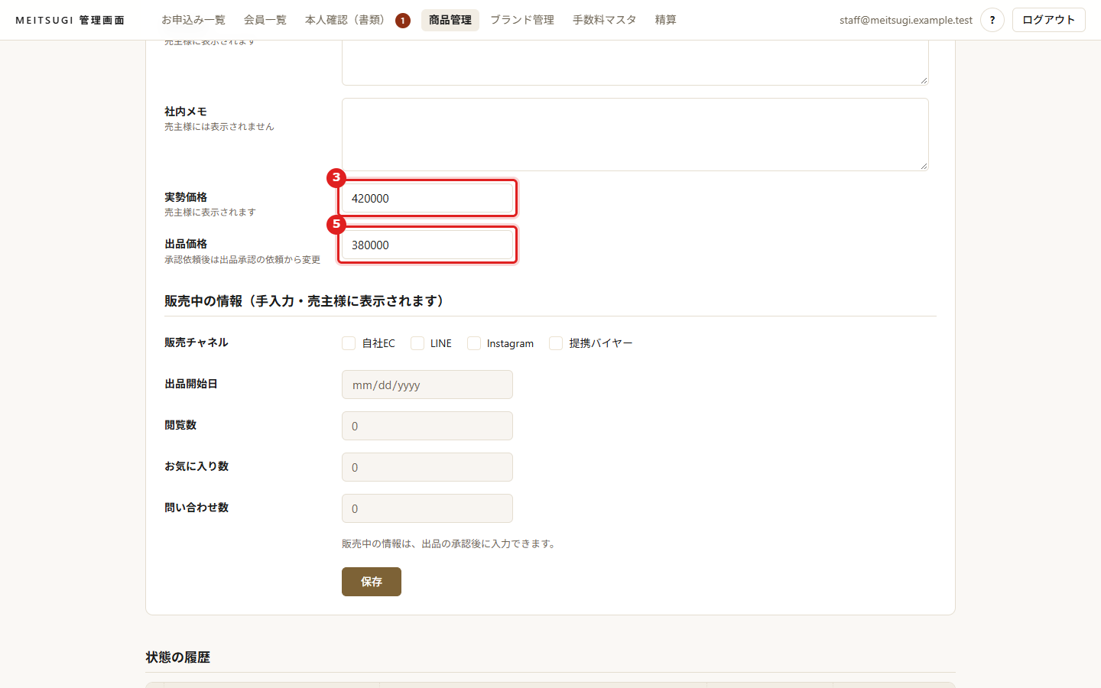The image size is (1101, 688).
Task: Focus the 出品価格 input with 380000
Action: coord(427,245)
